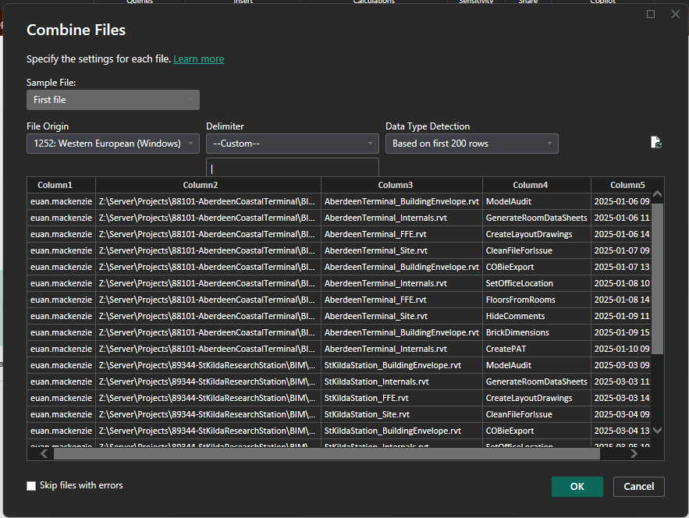Screen dimensions: 689x518
Task: Select the ModelAudit cell in Column4
Action: [511, 200]
